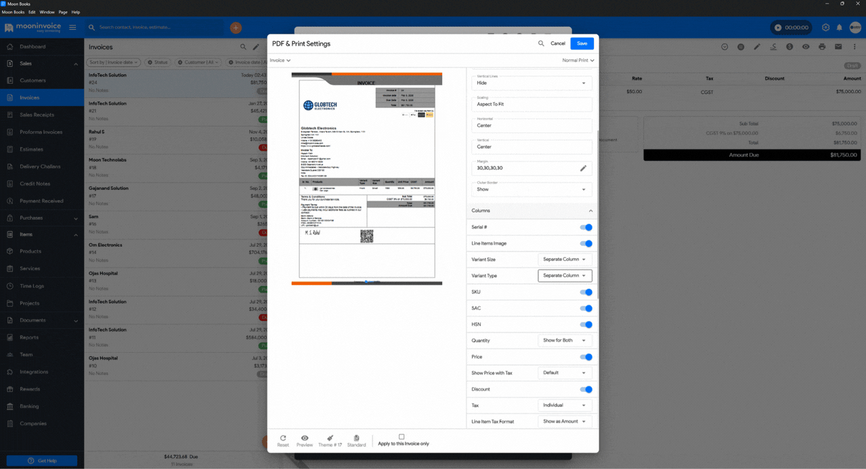Save the PDF & Print Settings

[582, 43]
